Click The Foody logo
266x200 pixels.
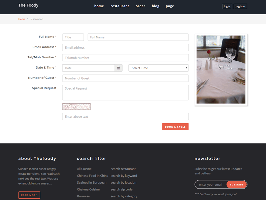click(28, 5)
